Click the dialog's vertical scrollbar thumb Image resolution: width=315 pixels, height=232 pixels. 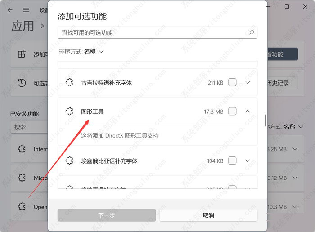click(x=265, y=120)
